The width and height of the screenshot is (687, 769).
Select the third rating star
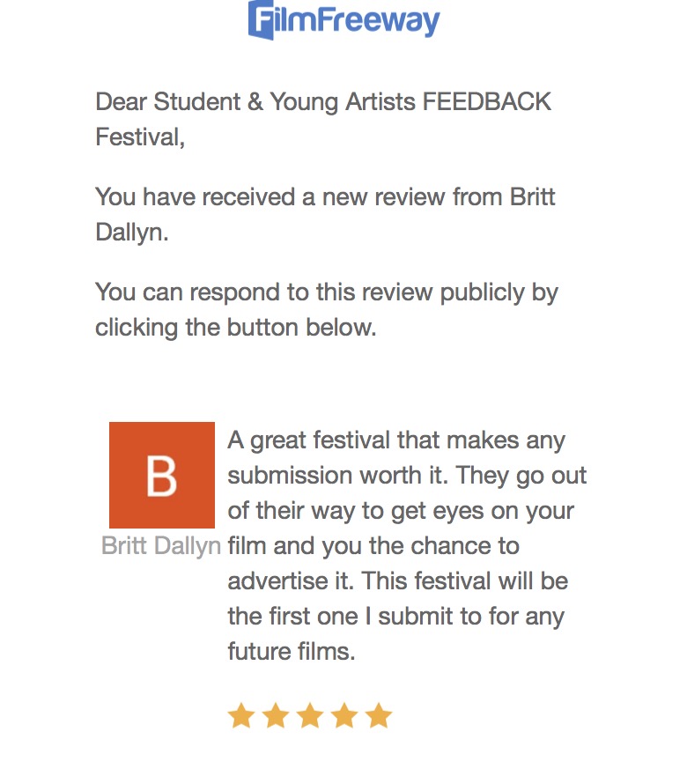pos(310,715)
